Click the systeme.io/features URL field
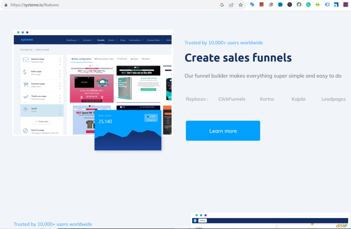This screenshot has width=351, height=229. [x=103, y=5]
